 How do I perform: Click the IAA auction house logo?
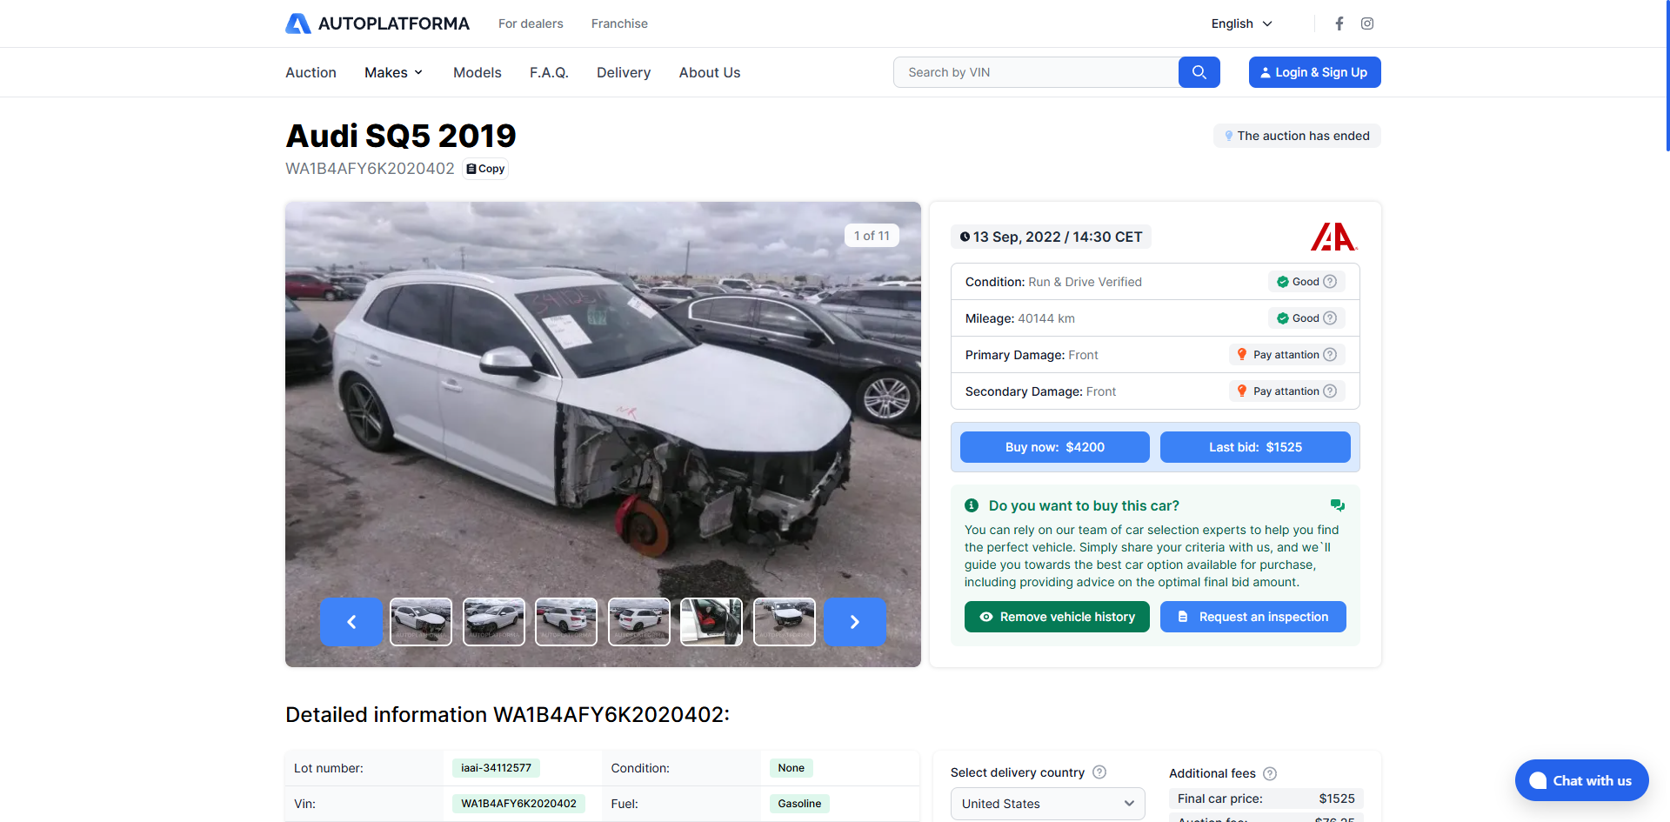pyautogui.click(x=1334, y=237)
